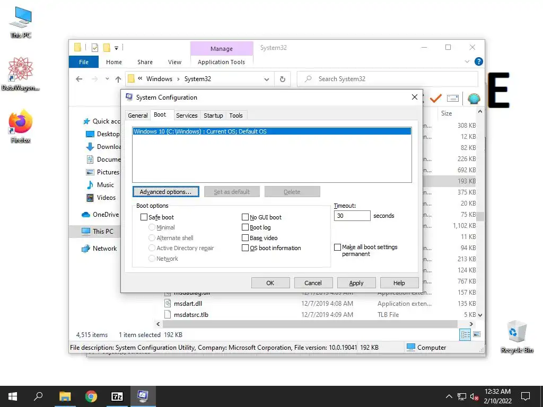Click the properties checkmark icon in quick access toolbar
Viewport: 543px width, 407px height.
(95, 48)
